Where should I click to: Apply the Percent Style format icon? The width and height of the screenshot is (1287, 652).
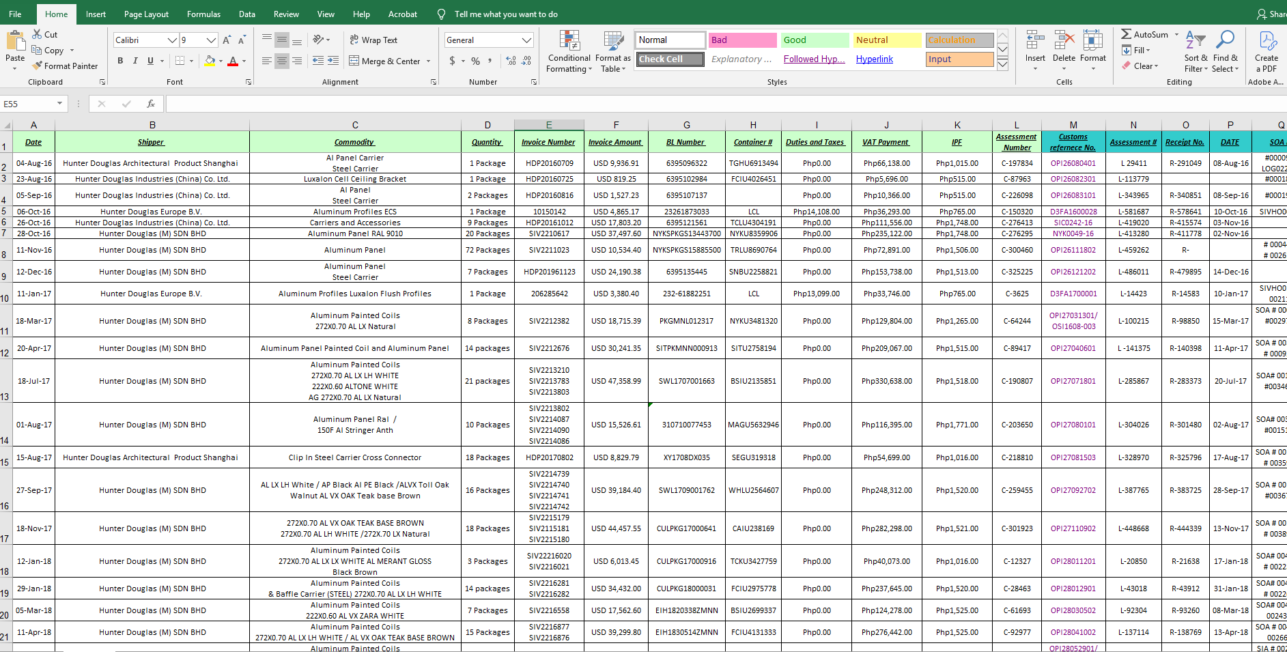click(475, 61)
